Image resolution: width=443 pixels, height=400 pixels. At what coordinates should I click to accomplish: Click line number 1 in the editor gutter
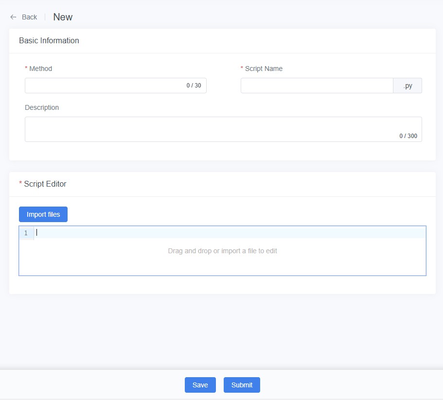coord(26,233)
